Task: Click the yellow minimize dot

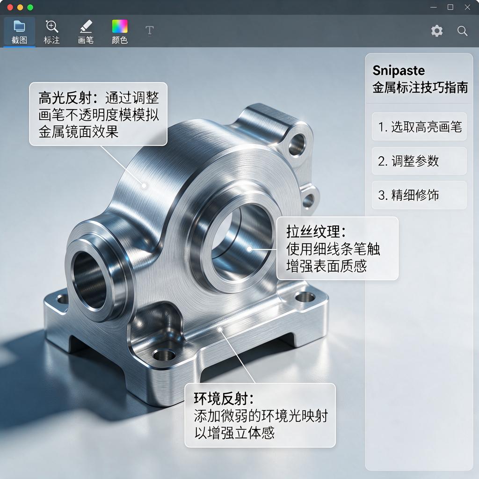Action: click(20, 7)
